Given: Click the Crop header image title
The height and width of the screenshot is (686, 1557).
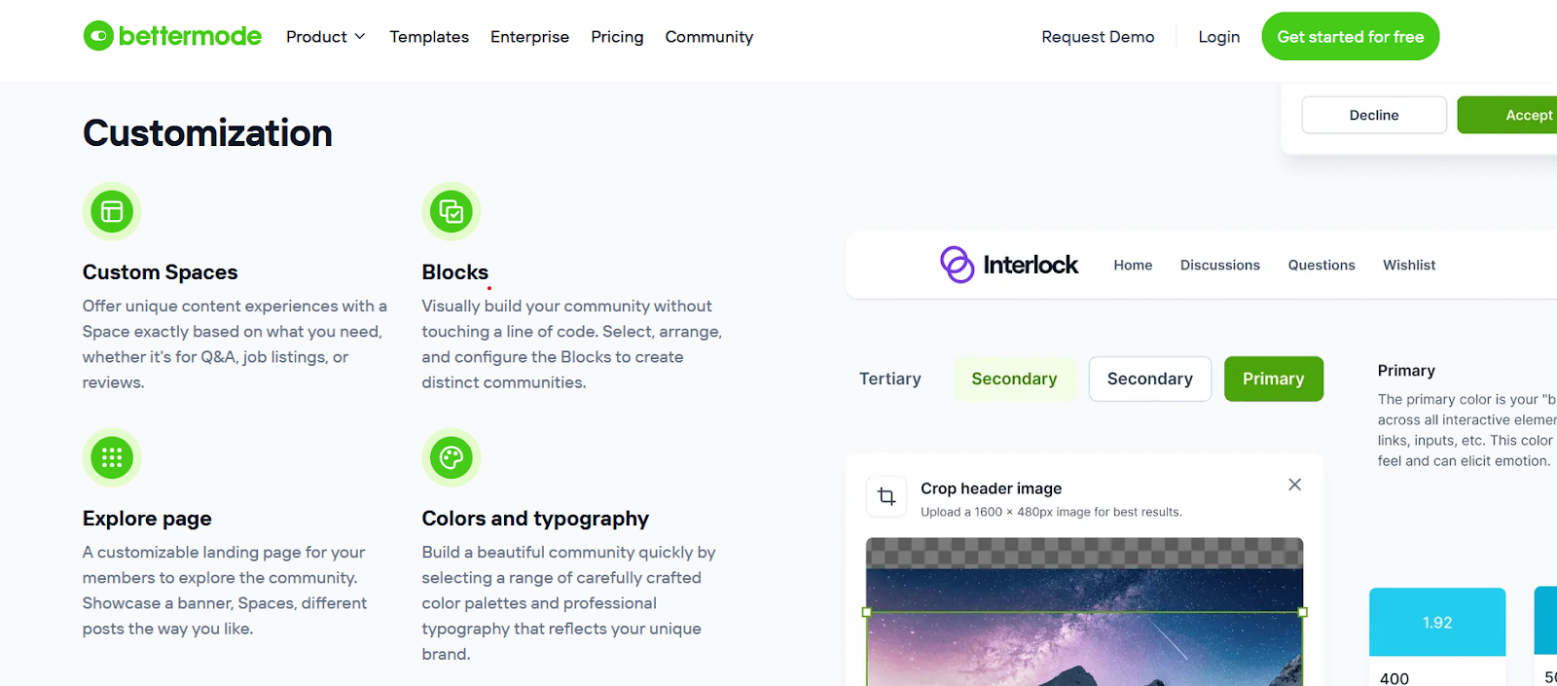Looking at the screenshot, I should [x=992, y=488].
